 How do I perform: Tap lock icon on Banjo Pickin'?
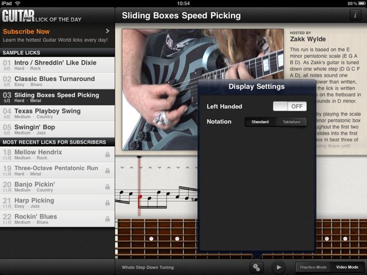point(107,187)
